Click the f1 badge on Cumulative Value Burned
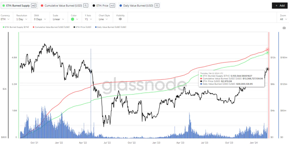The width and height of the screenshot is (289, 146). tap(86, 5)
